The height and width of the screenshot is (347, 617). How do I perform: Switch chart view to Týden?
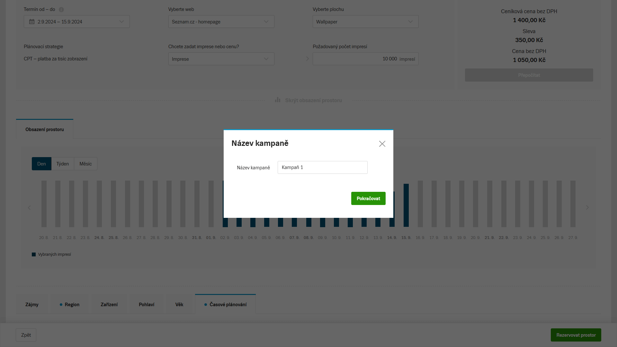63,164
